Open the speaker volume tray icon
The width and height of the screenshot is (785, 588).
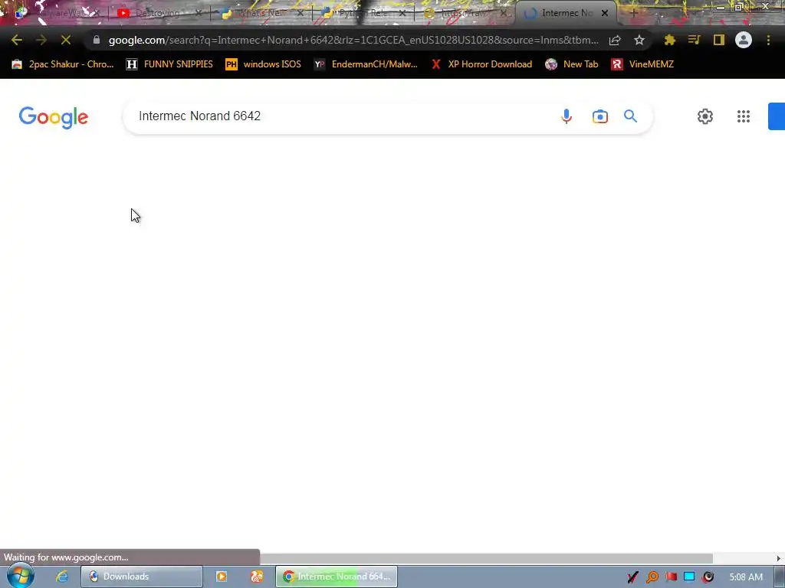708,577
